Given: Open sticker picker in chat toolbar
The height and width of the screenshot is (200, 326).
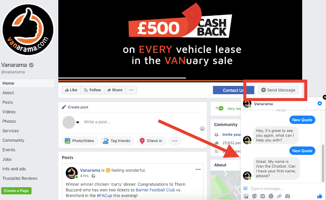Looking at the screenshot, I should coord(254,196).
